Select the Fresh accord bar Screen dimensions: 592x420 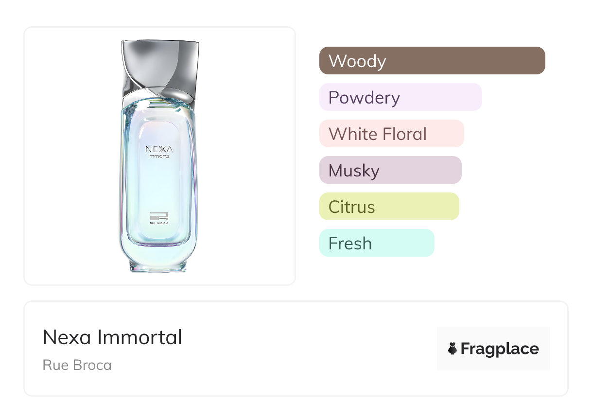pyautogui.click(x=376, y=243)
